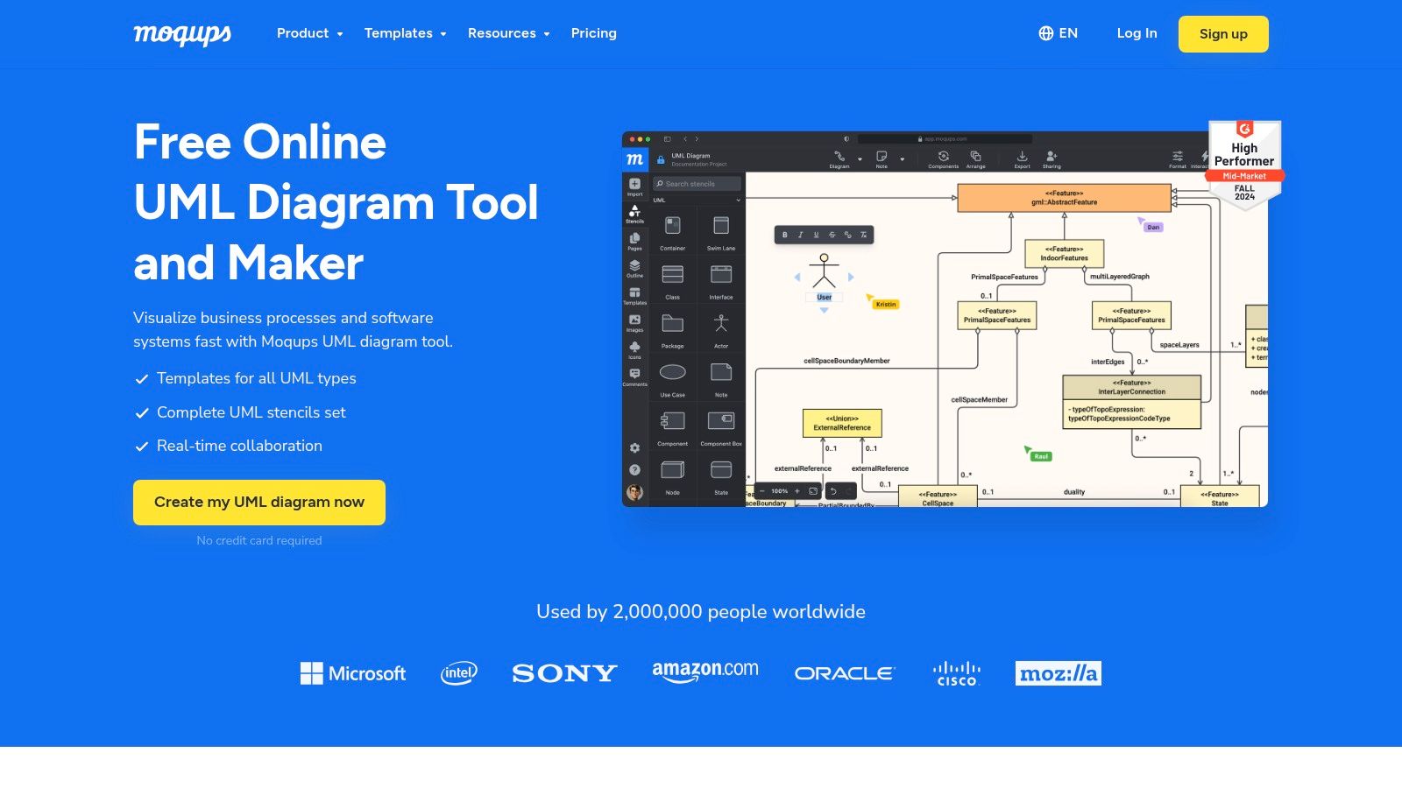The height and width of the screenshot is (788, 1402).
Task: Open the EN language selector
Action: tap(1058, 33)
